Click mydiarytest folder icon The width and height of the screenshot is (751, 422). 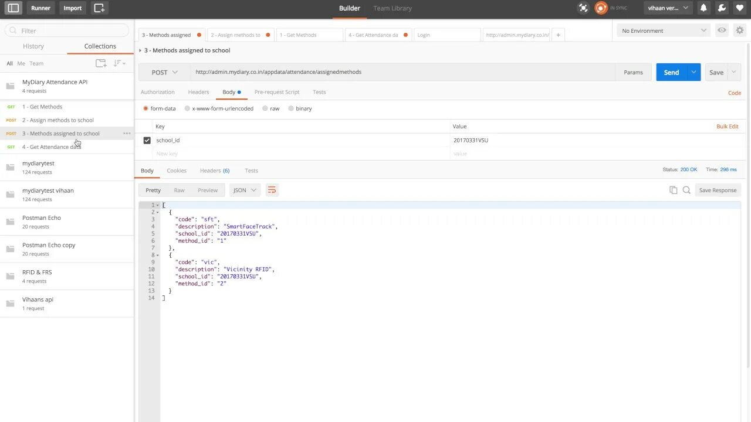(10, 168)
